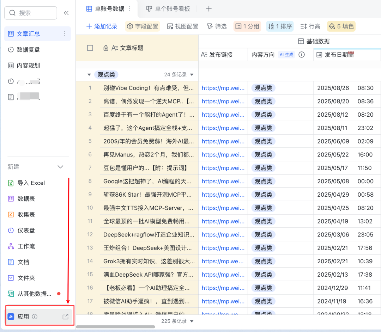Collapse the left sidebar with « icon
Image resolution: width=381 pixels, height=332 pixels.
pyautogui.click(x=66, y=13)
